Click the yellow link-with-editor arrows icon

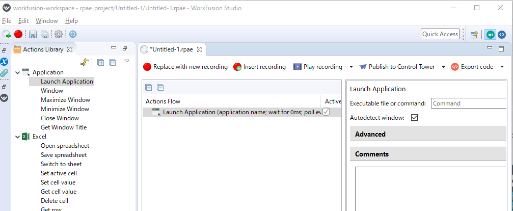point(85,62)
